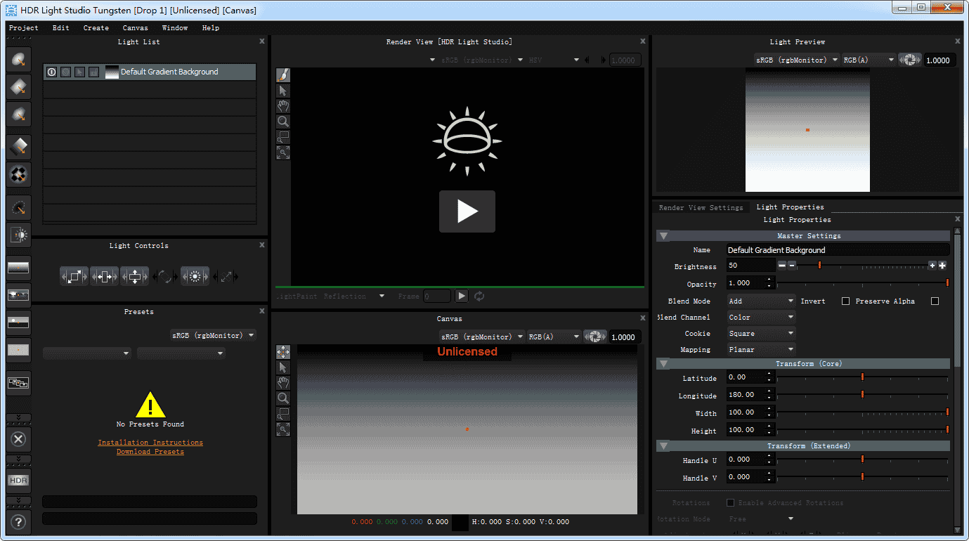Open the Mapping dropdown showing Planar
This screenshot has height=541, width=969.
(x=760, y=349)
